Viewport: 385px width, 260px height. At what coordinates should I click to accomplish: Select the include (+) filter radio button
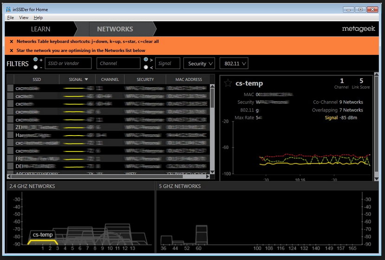pos(36,59)
